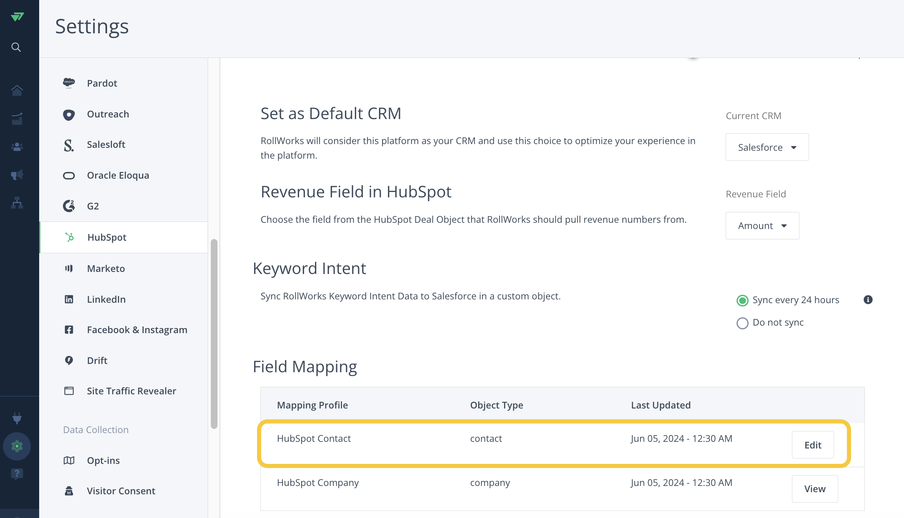The height and width of the screenshot is (518, 904).
Task: Click HubSpot Company mapping profile name
Action: click(x=317, y=483)
